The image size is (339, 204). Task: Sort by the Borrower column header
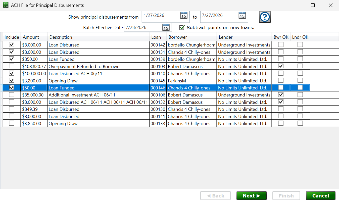191,37
